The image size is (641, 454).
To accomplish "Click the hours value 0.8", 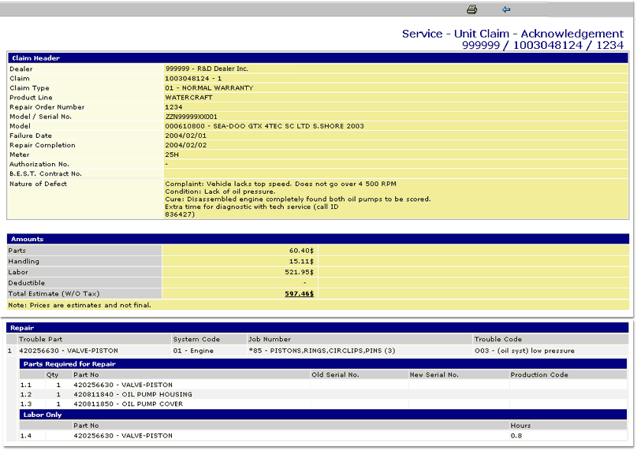I will (516, 436).
